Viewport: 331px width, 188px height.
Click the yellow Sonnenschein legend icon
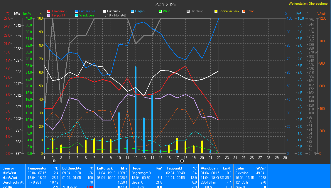216,11
